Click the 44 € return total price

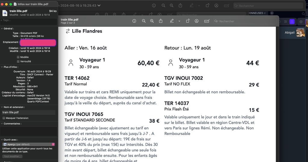[253, 63]
